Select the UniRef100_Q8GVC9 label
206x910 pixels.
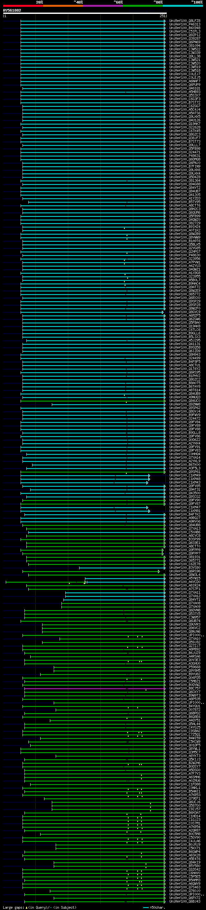click(185, 312)
